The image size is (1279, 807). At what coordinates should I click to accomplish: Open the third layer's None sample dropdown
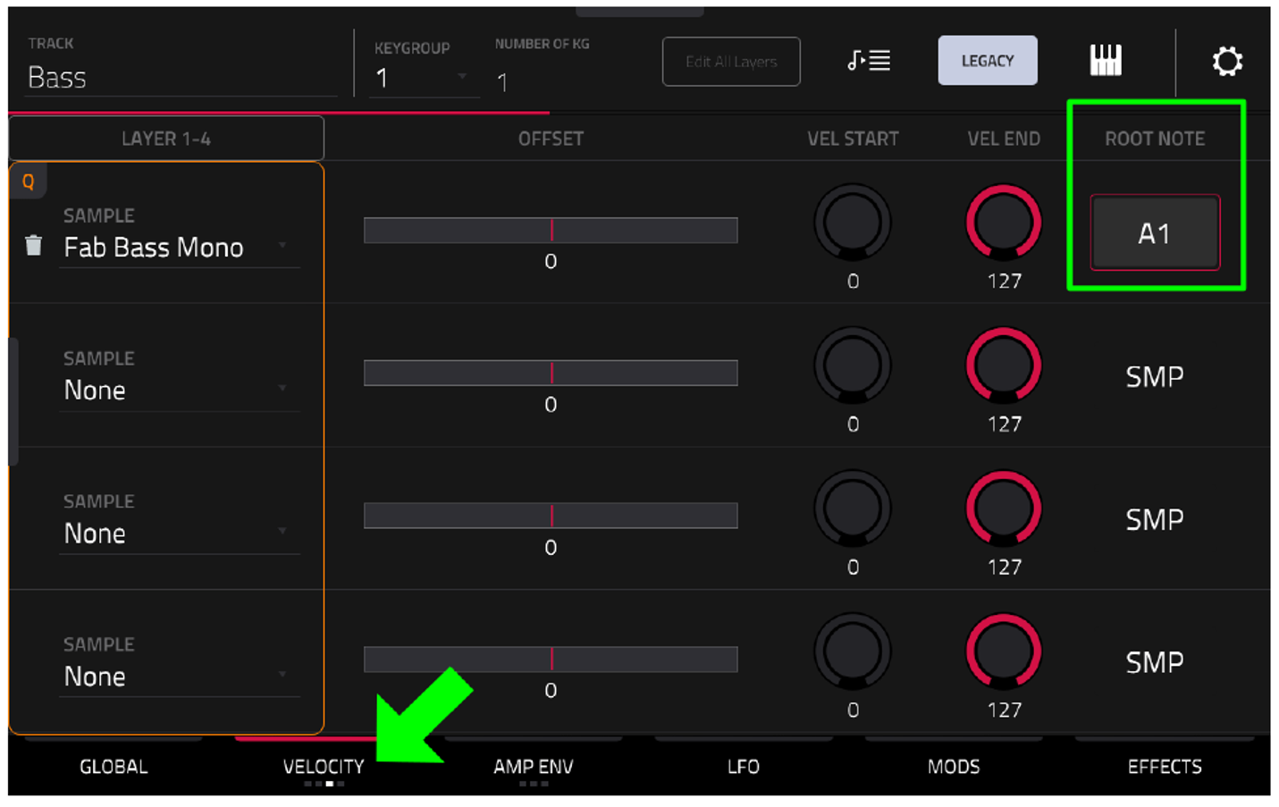click(x=180, y=533)
